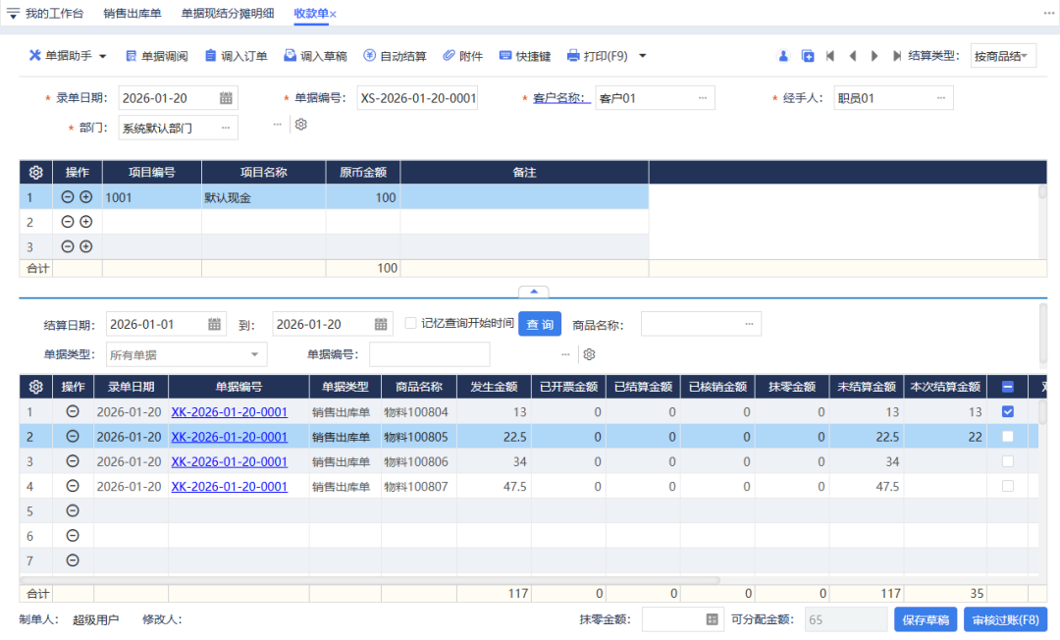The width and height of the screenshot is (1060, 640).
Task: Click the new document icon near navigation arrows
Action: pos(807,56)
